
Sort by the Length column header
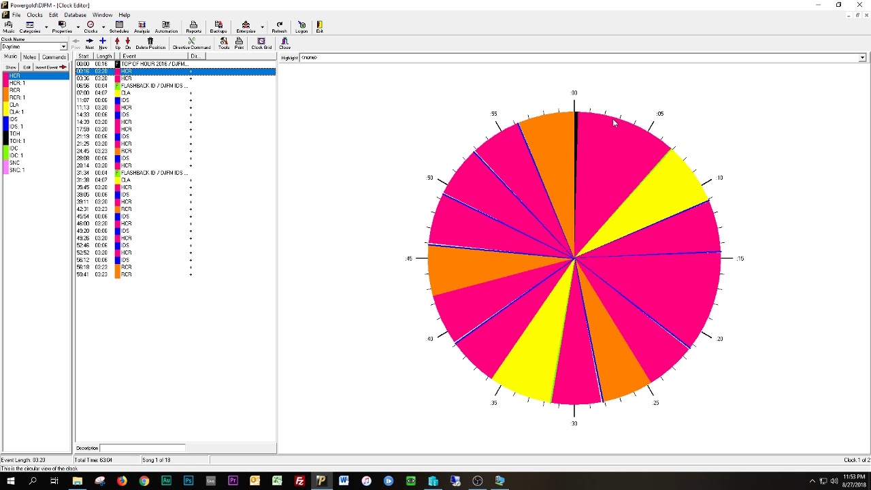coord(104,56)
